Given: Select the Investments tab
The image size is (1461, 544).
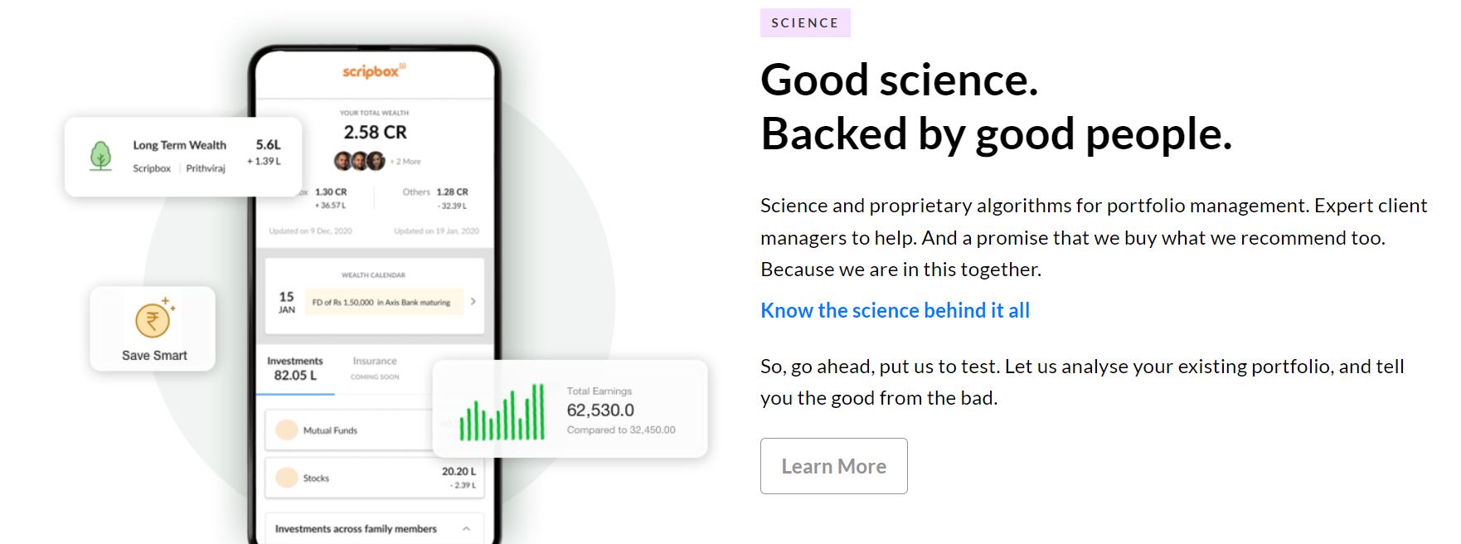Looking at the screenshot, I should tap(295, 368).
